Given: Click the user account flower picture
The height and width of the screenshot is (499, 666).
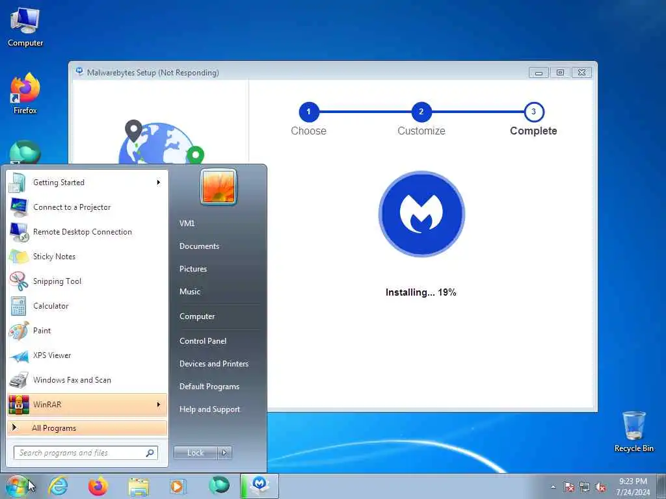Looking at the screenshot, I should point(219,186).
